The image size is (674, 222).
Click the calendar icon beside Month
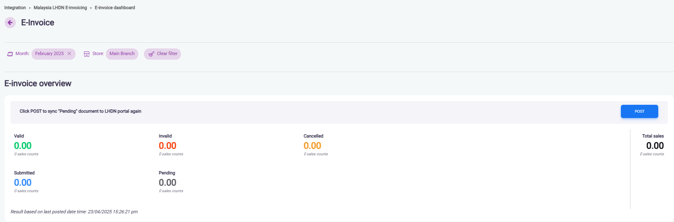[10, 54]
